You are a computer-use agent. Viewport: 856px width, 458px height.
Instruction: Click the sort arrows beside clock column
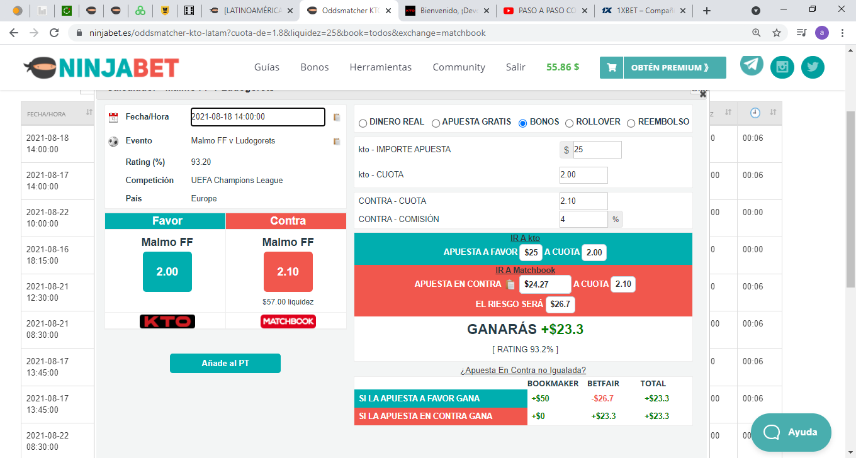(773, 113)
